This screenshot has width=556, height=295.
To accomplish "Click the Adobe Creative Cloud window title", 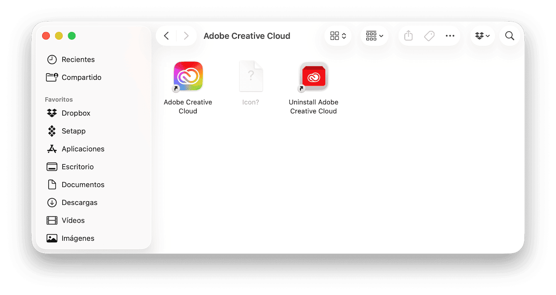I will (247, 36).
